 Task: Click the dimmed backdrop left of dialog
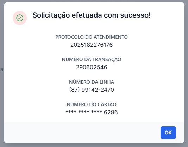click(x=2, y=36)
